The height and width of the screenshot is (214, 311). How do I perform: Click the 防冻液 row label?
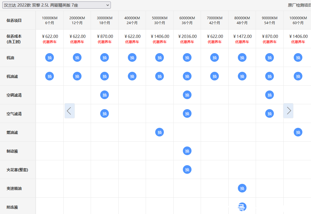tap(12, 207)
